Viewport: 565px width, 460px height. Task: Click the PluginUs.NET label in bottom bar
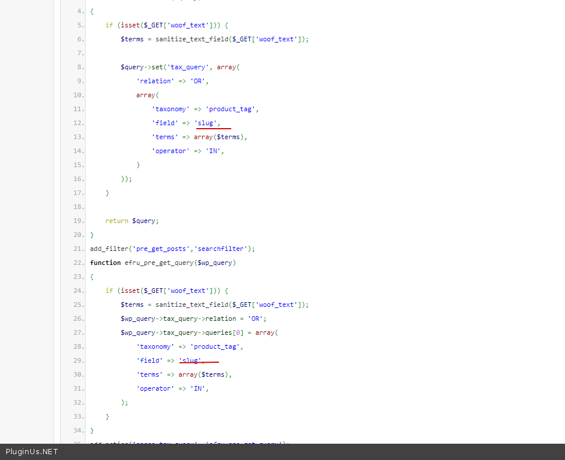pos(32,451)
